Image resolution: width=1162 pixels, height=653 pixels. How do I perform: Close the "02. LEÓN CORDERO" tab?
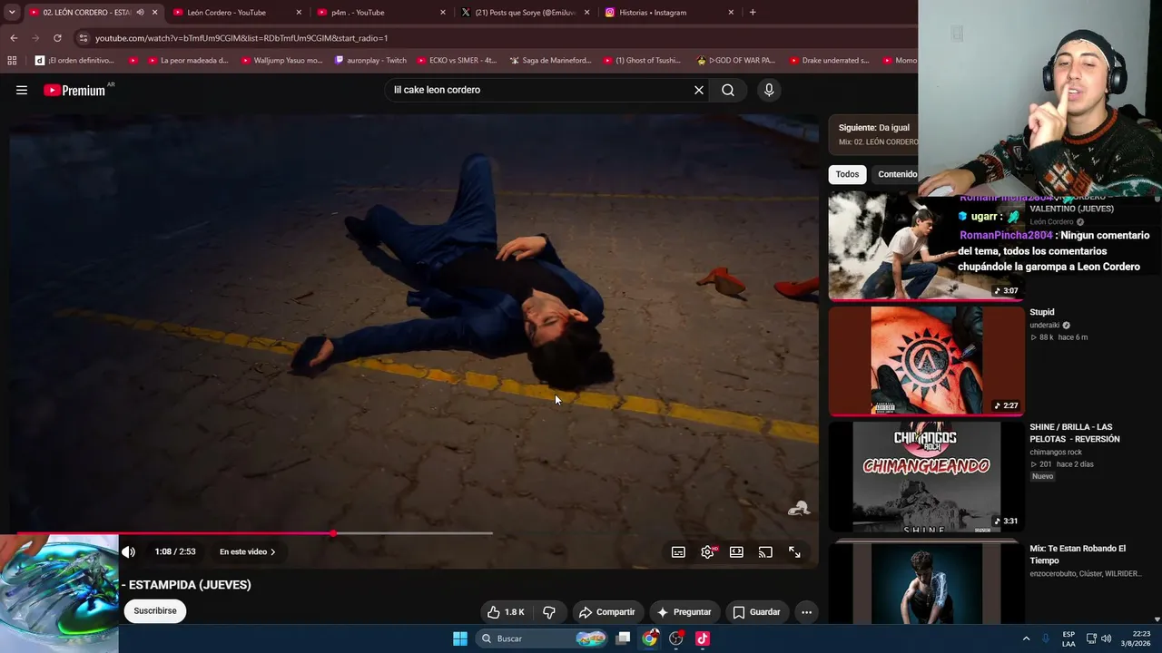coord(155,13)
